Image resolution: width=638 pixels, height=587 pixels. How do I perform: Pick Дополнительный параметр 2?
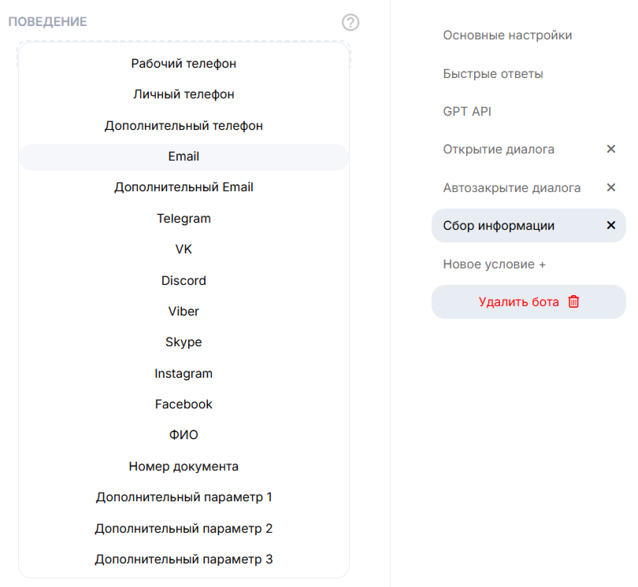coord(184,529)
